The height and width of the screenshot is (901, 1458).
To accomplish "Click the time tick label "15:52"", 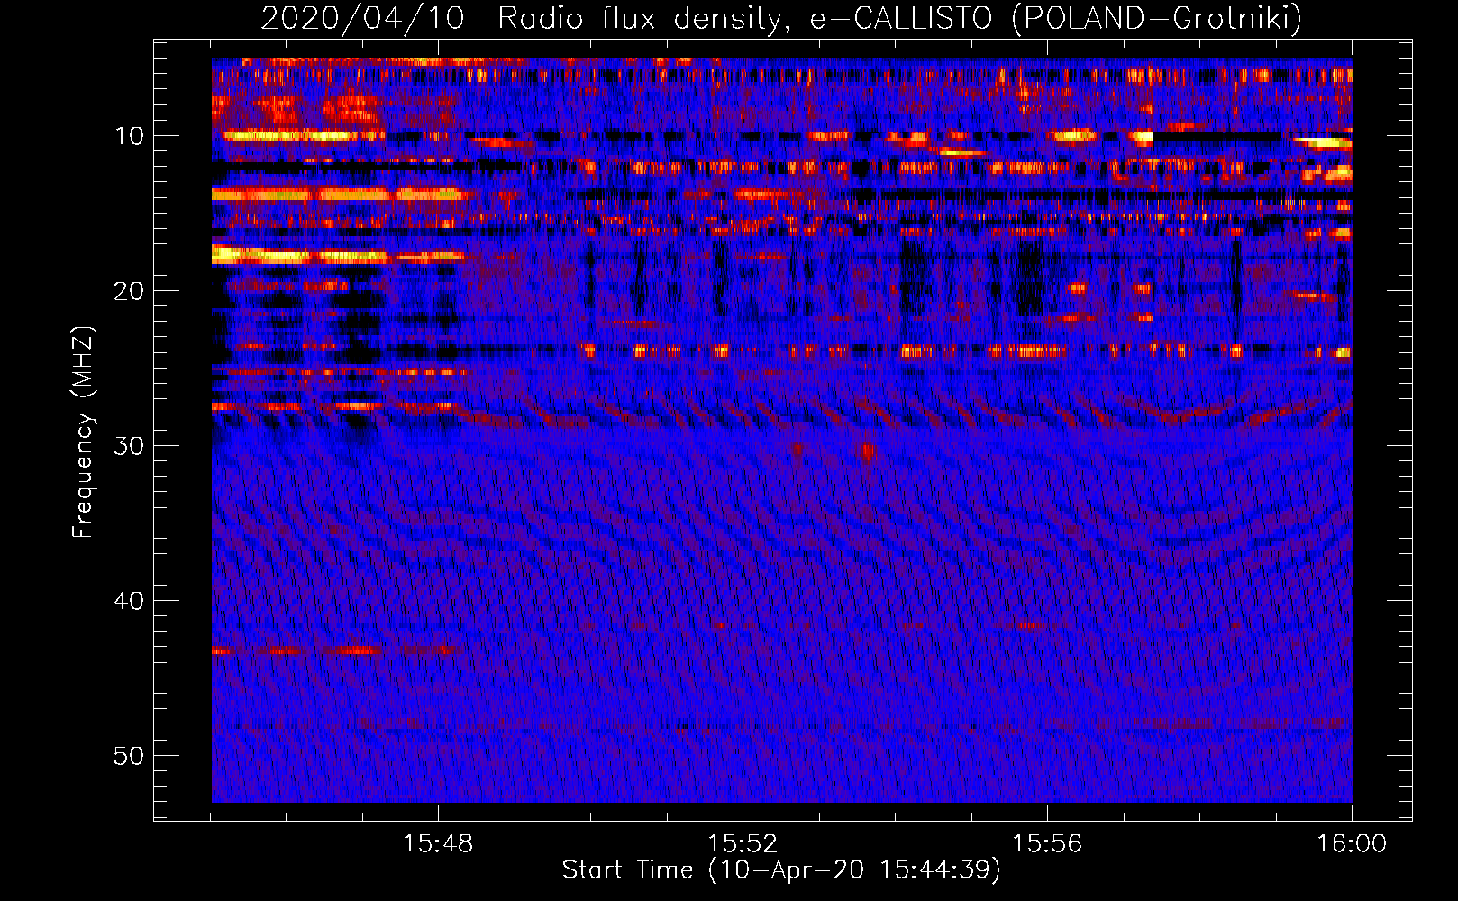I will (743, 844).
